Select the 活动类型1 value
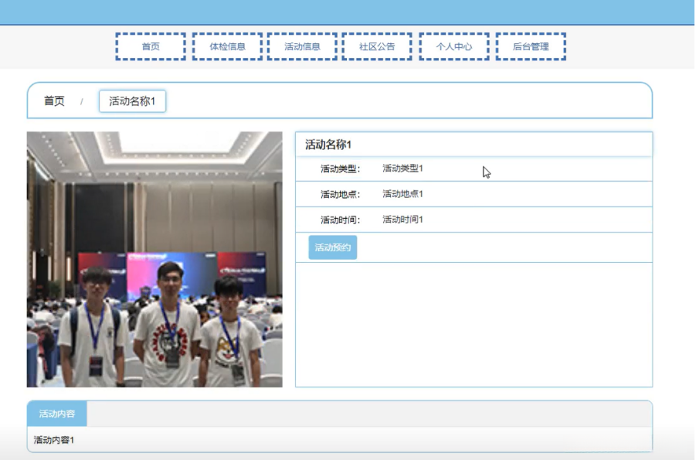Viewport: 696px width, 460px height. point(402,169)
